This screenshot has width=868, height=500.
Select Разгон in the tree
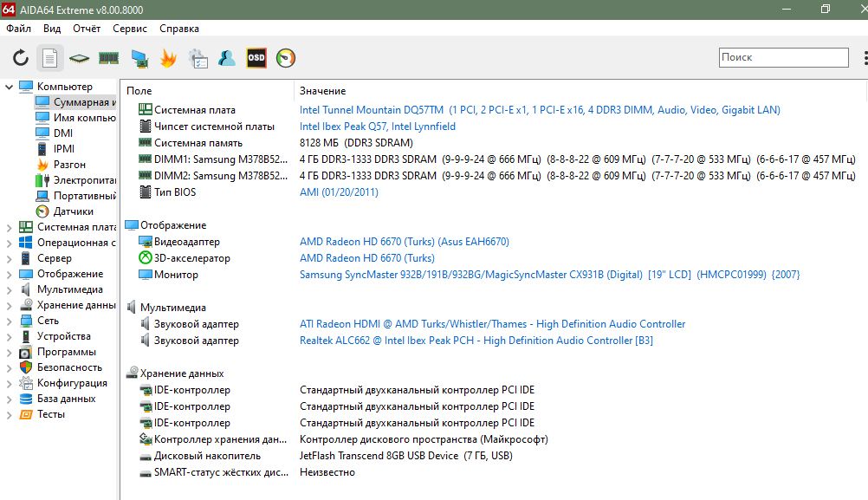coord(69,165)
